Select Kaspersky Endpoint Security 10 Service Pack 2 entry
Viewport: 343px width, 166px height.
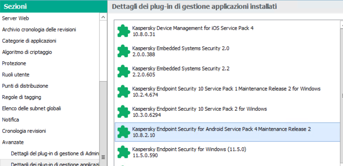(x=199, y=109)
